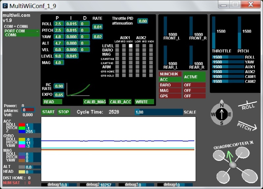This screenshot has width=263, height=189.
Task: Click LEVEL I value 0.045 field
Action: [x=72, y=56]
